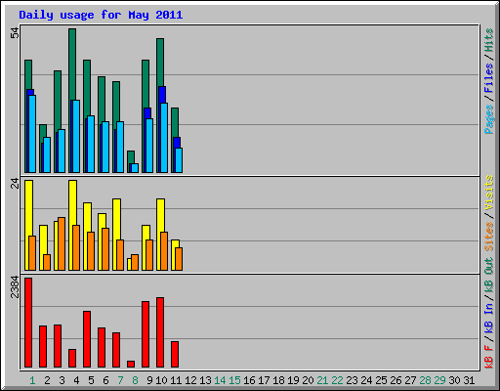Click day 10 on the x-axis

[x=161, y=380]
